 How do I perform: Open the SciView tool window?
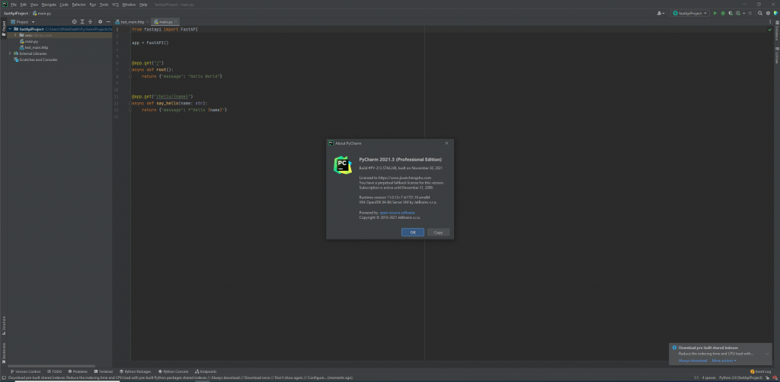(776, 55)
